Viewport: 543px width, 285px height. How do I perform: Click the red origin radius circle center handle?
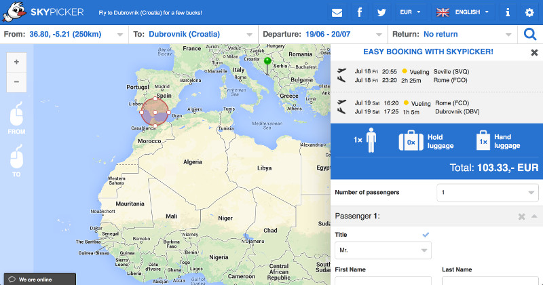[155, 112]
